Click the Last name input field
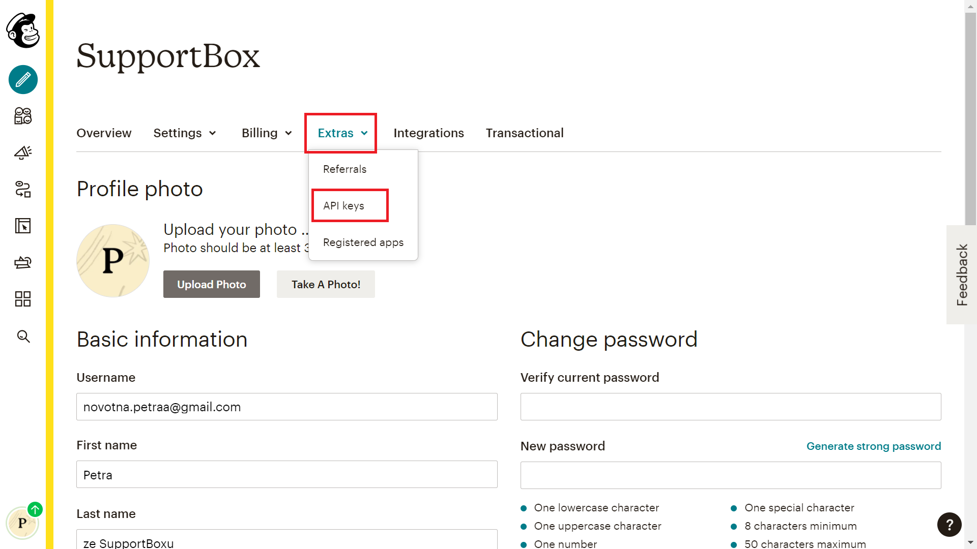This screenshot has width=977, height=549. click(x=287, y=539)
